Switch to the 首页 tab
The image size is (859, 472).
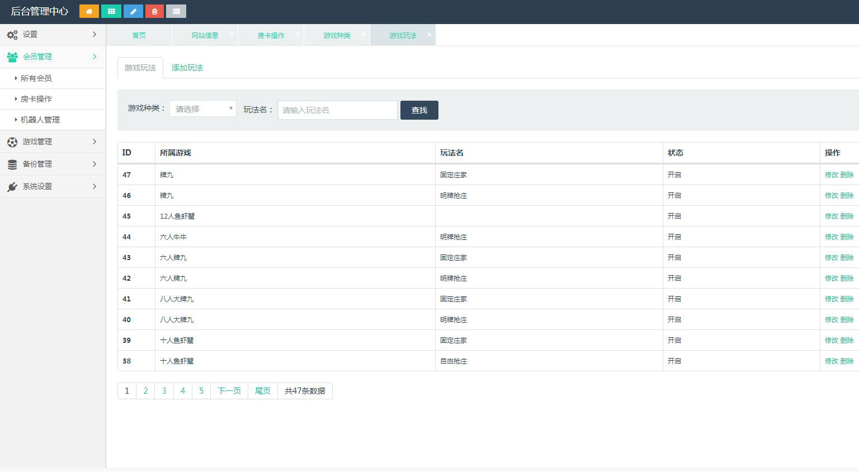(x=139, y=35)
